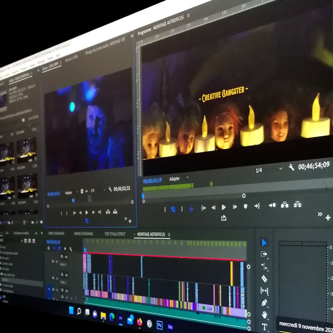The width and height of the screenshot is (333, 333).
Task: Open the MONTAGE ASTROFICUS panel menu
Action: click(169, 234)
